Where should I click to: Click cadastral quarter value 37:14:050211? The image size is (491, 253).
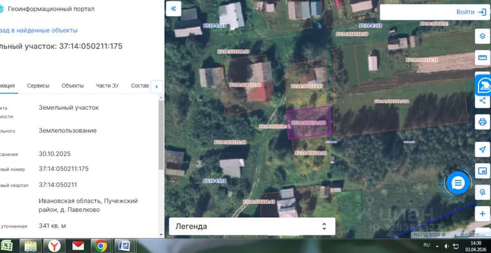(58, 185)
